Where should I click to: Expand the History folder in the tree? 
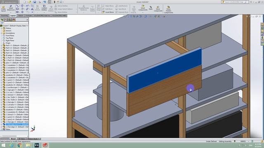[x=2, y=28]
